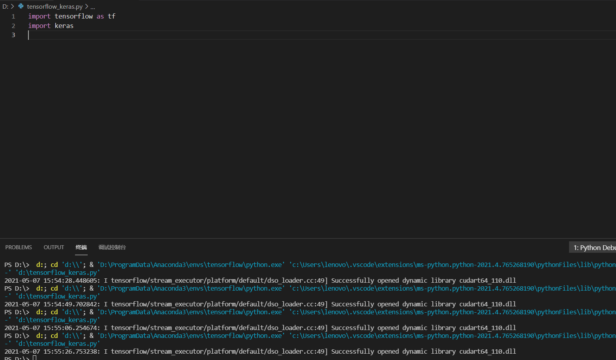Click the 'cd' command text in the terminal
Image resolution: width=616 pixels, height=360 pixels.
tap(54, 265)
